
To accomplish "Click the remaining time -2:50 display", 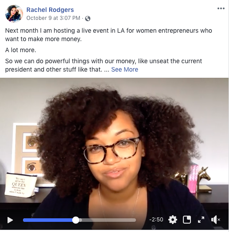I will click(156, 220).
